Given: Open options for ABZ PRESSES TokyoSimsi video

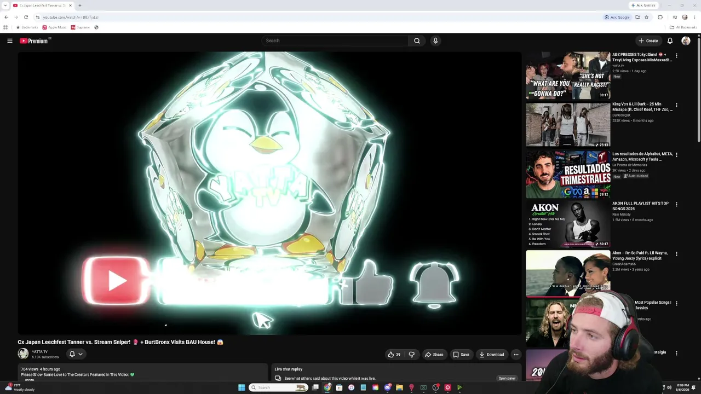Looking at the screenshot, I should pyautogui.click(x=676, y=56).
